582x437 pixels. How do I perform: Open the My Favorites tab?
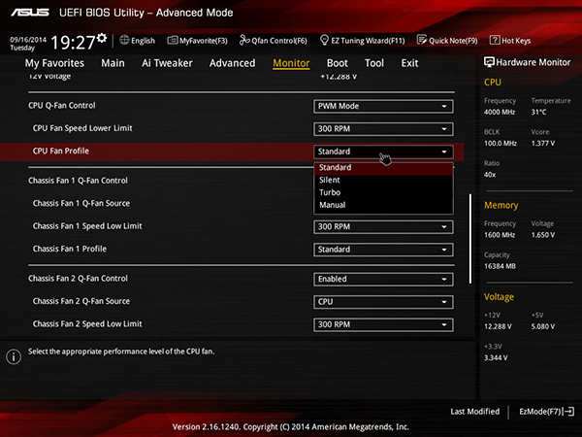click(x=54, y=63)
